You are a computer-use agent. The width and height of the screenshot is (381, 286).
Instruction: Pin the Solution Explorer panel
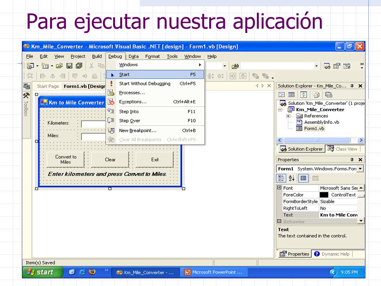[352, 86]
